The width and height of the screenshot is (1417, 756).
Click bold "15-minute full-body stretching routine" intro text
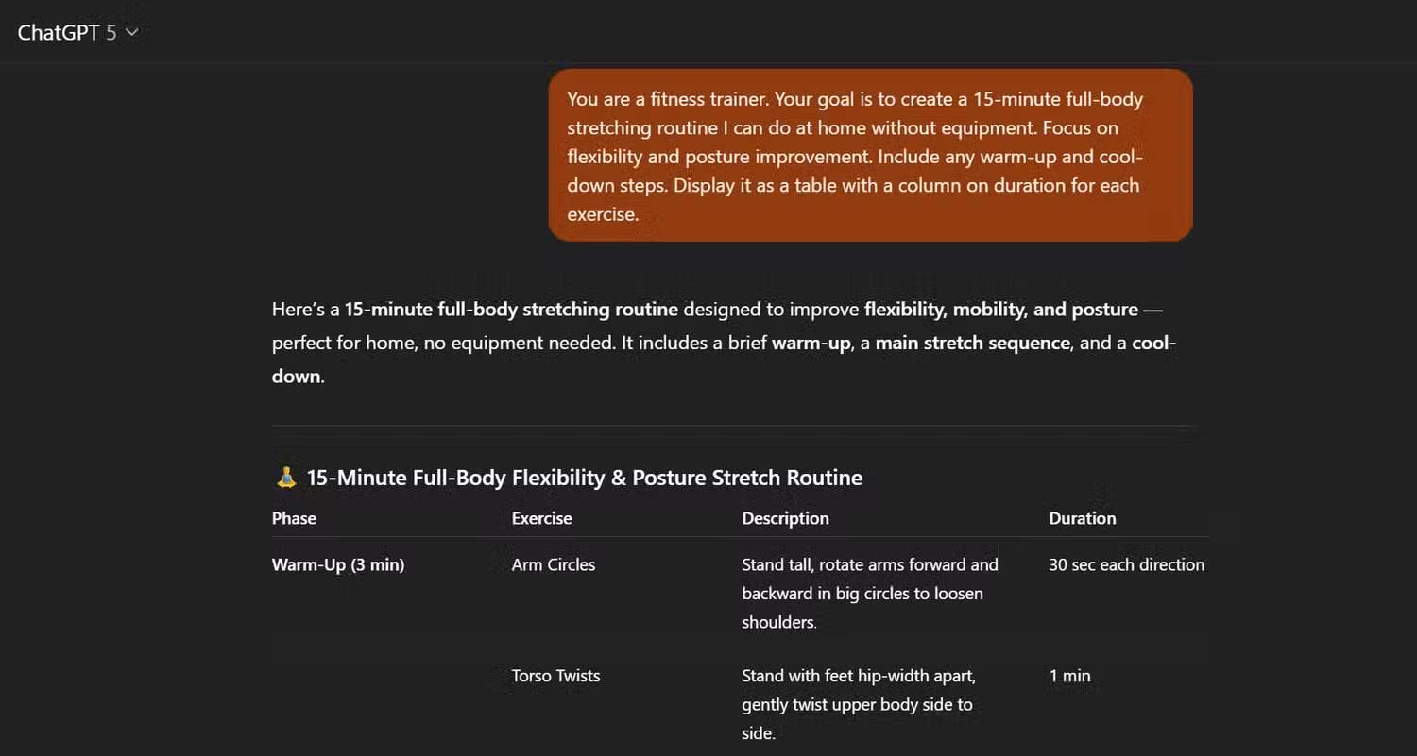(x=511, y=309)
